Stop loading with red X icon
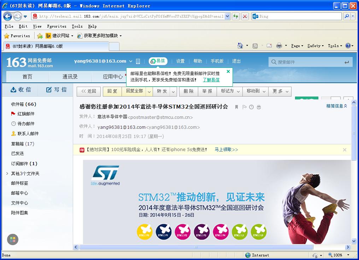The width and height of the screenshot is (359, 260). point(245,16)
